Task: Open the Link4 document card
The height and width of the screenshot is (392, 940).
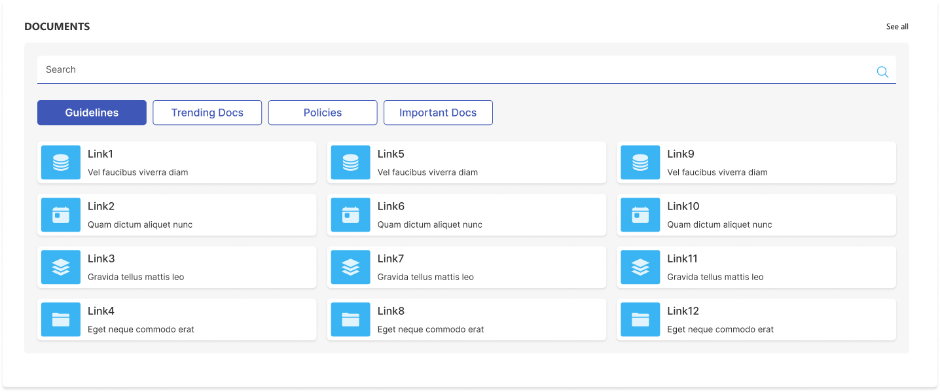Action: tap(177, 319)
